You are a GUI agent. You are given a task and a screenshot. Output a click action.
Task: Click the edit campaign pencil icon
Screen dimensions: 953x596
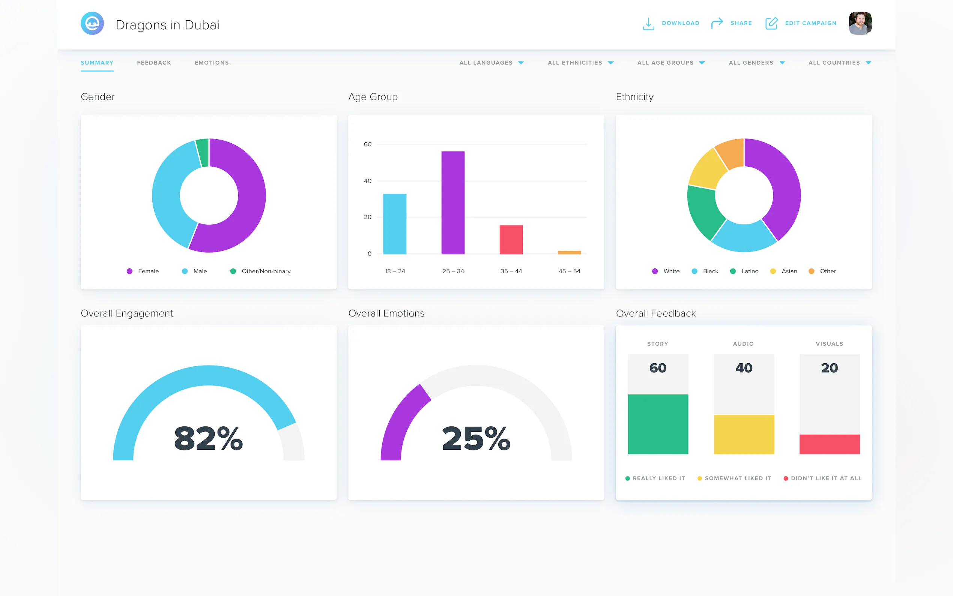(771, 23)
